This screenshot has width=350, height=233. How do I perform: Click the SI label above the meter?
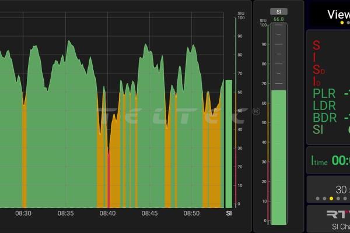coord(278,12)
